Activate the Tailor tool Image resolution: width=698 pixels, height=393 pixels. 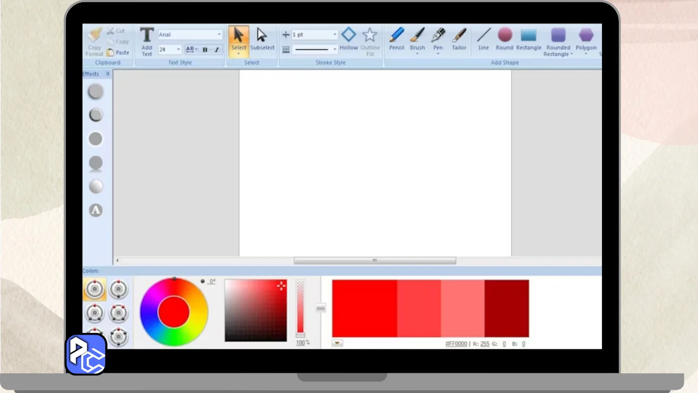[459, 38]
